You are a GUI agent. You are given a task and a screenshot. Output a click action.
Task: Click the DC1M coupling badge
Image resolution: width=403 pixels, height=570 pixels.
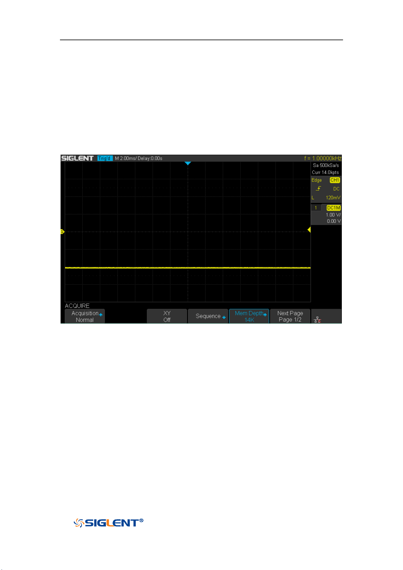(x=334, y=208)
